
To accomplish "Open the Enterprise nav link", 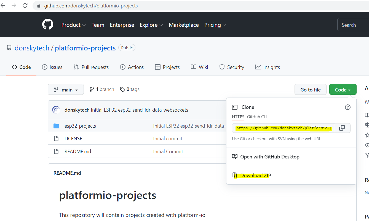I will pyautogui.click(x=122, y=25).
